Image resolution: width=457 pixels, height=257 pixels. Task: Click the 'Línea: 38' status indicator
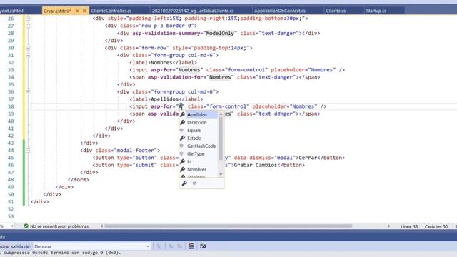point(409,226)
